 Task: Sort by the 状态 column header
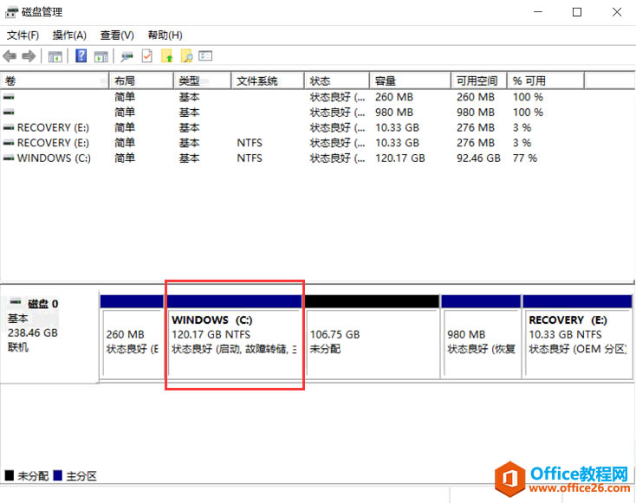point(337,81)
